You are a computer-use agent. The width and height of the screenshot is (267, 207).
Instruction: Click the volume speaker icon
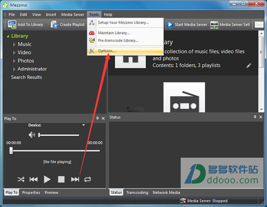click(x=32, y=135)
